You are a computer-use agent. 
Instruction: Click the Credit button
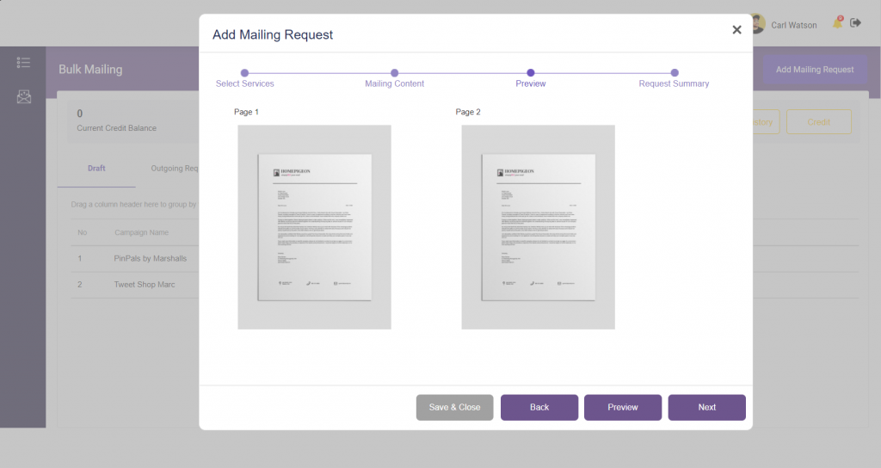click(818, 122)
